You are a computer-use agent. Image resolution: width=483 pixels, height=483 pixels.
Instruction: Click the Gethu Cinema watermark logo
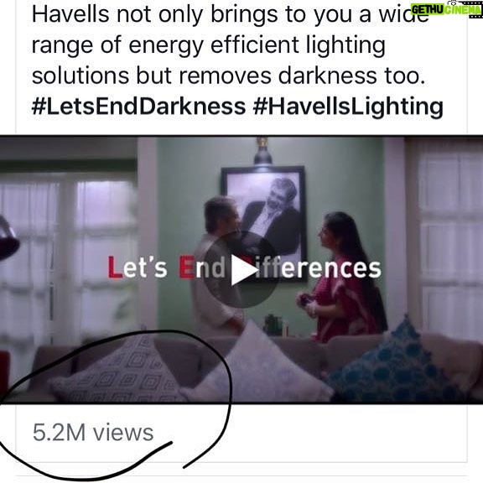(446, 9)
